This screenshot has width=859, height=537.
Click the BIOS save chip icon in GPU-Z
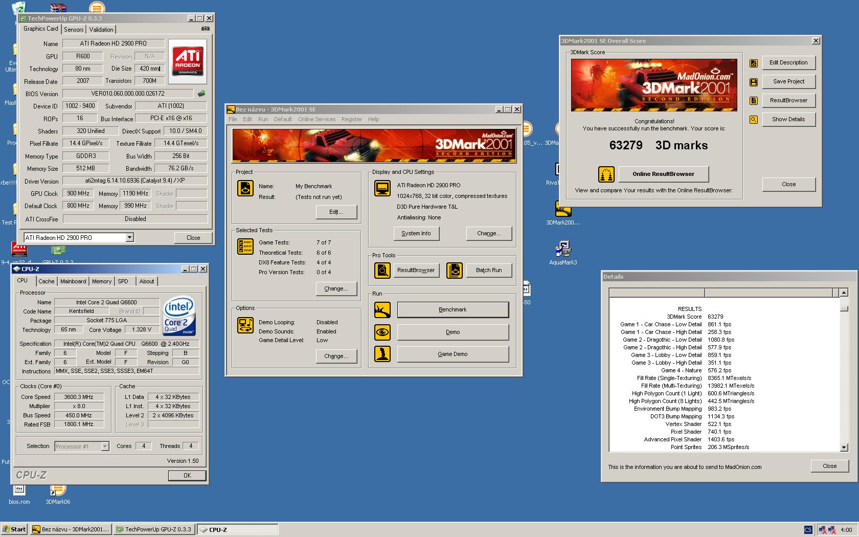[x=201, y=94]
